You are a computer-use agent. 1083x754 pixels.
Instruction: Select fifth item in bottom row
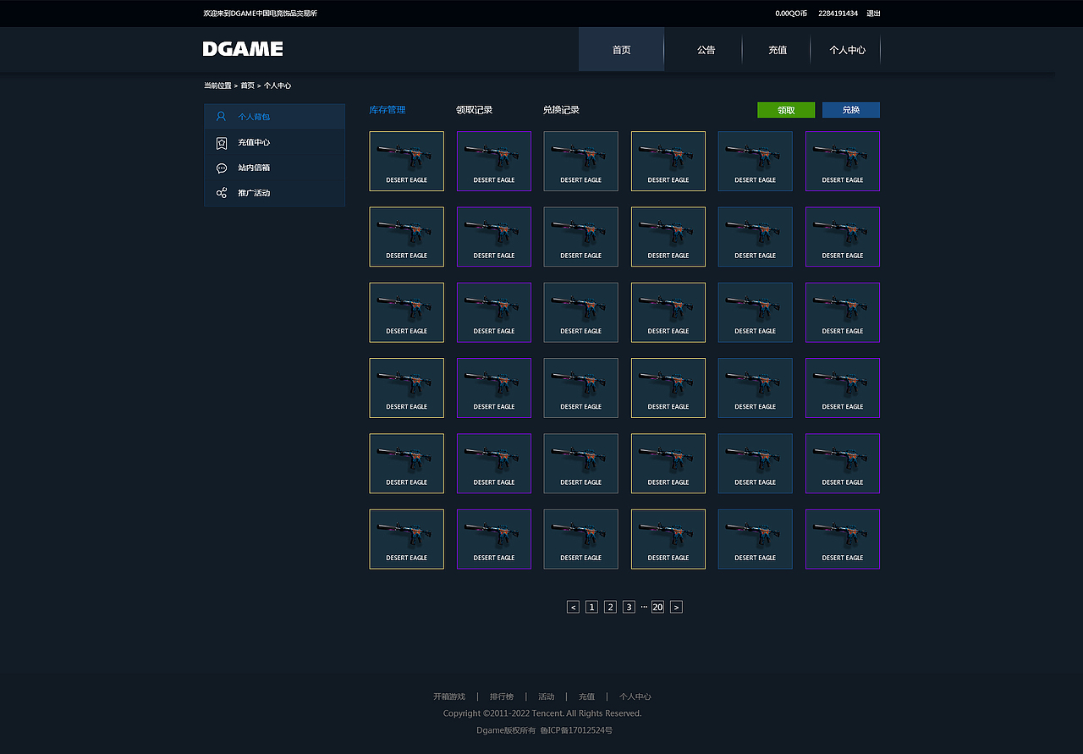click(x=756, y=539)
